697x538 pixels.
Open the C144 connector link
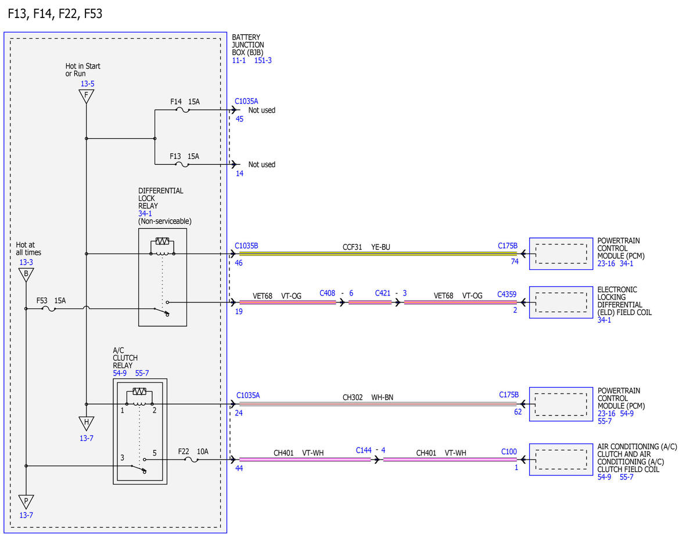coord(364,450)
